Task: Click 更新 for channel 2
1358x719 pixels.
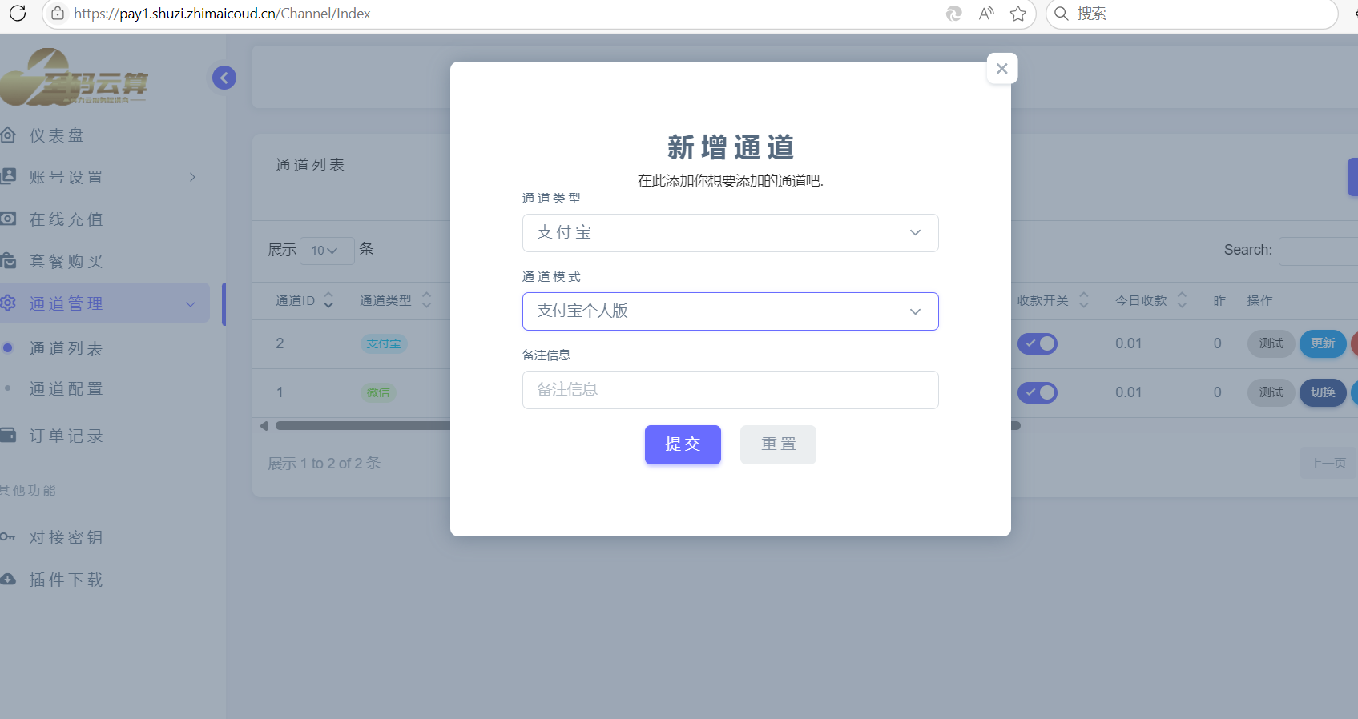Action: pos(1323,343)
